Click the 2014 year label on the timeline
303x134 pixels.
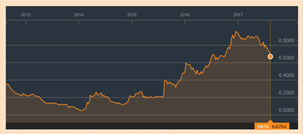pyautogui.click(x=79, y=15)
